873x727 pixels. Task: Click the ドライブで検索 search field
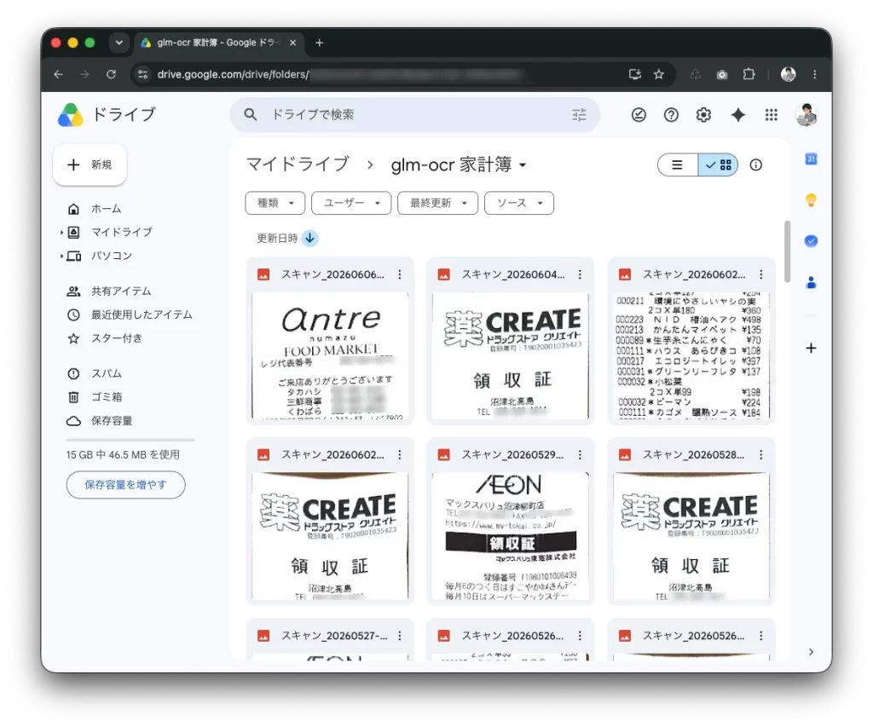[x=415, y=115]
